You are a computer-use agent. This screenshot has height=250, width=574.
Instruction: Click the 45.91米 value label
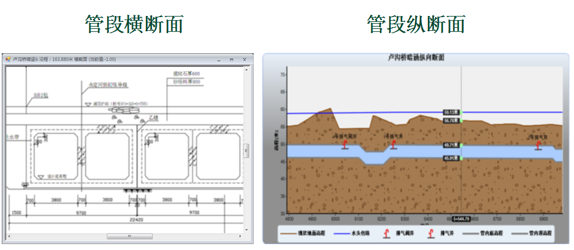pos(452,158)
